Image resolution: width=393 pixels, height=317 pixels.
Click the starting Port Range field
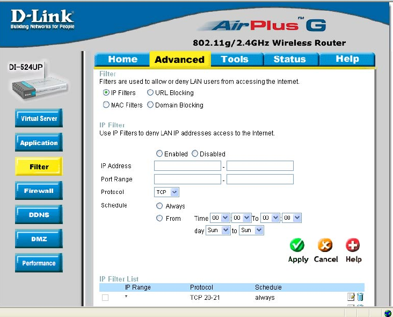pyautogui.click(x=187, y=179)
